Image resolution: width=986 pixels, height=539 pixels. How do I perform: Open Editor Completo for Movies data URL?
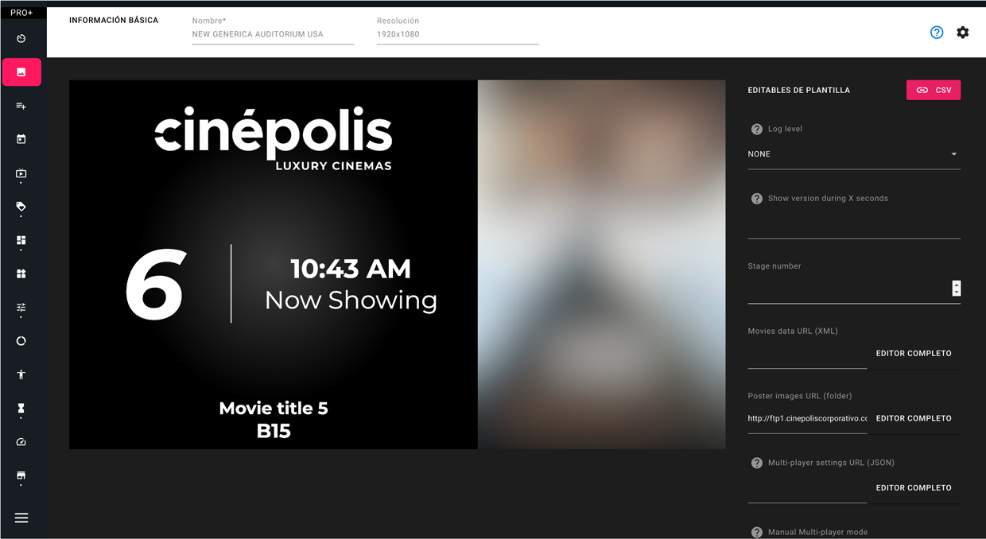point(913,354)
